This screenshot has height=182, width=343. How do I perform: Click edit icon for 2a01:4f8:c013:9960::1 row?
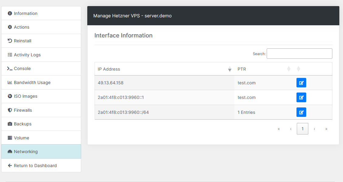301,97
